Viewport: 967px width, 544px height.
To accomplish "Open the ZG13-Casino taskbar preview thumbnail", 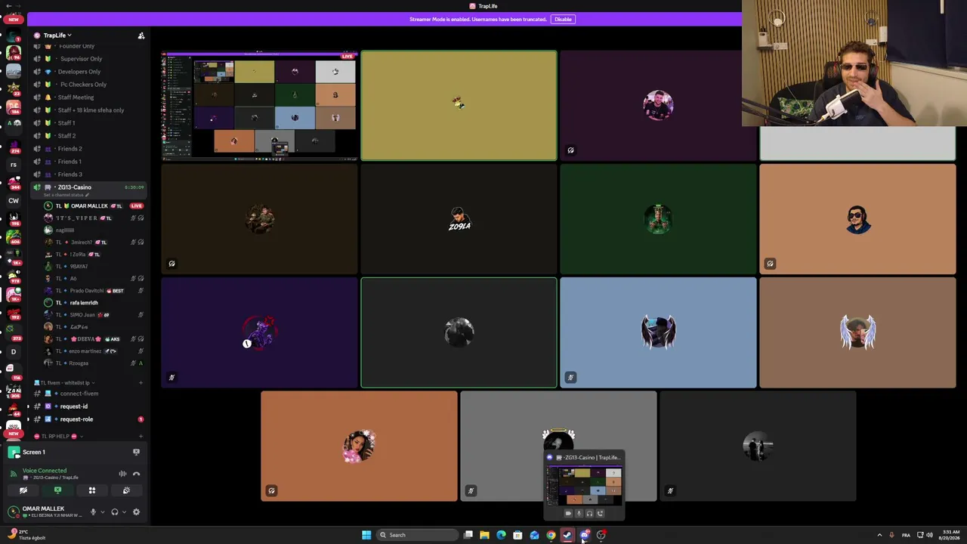I will tap(585, 485).
